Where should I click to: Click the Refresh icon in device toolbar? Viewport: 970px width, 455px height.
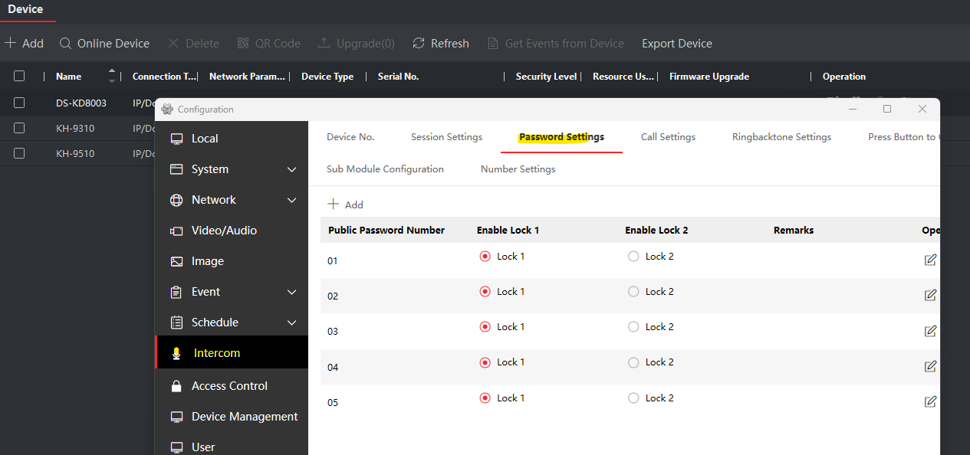point(419,44)
